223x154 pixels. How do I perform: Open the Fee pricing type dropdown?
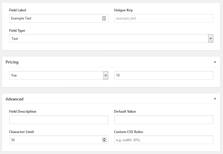coord(59,75)
